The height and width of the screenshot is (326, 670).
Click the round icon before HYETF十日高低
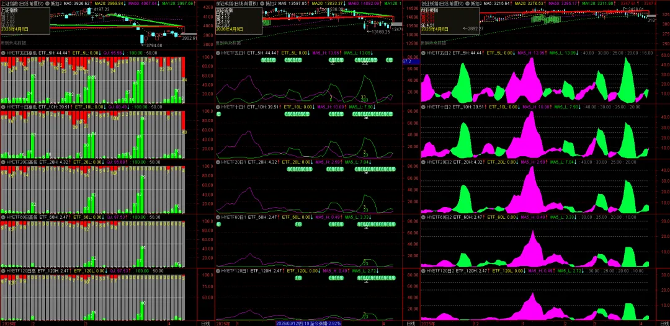click(4, 107)
